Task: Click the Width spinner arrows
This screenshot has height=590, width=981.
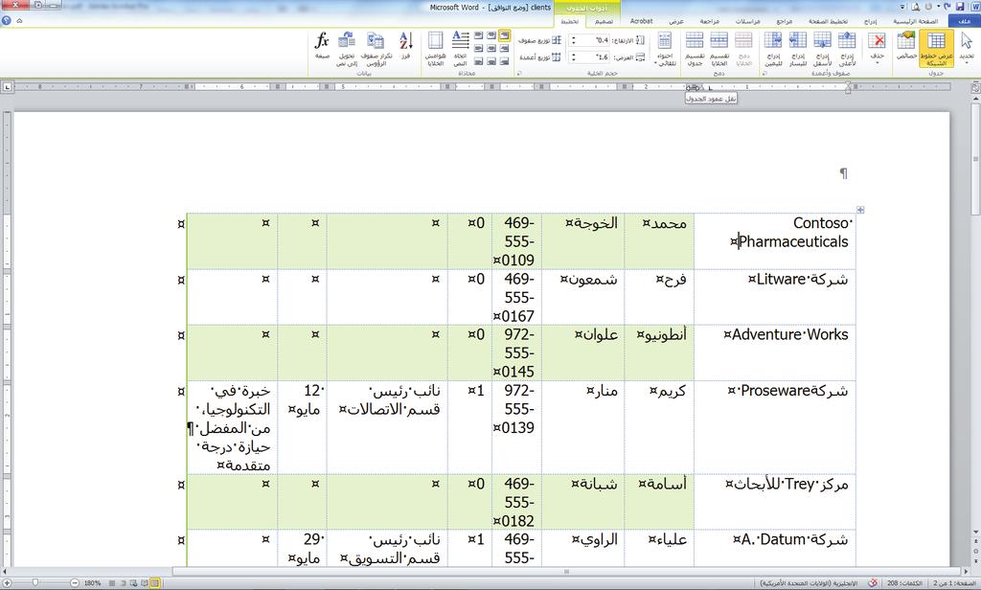Action: click(573, 57)
